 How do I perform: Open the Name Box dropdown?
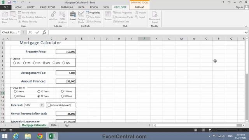point(19,32)
